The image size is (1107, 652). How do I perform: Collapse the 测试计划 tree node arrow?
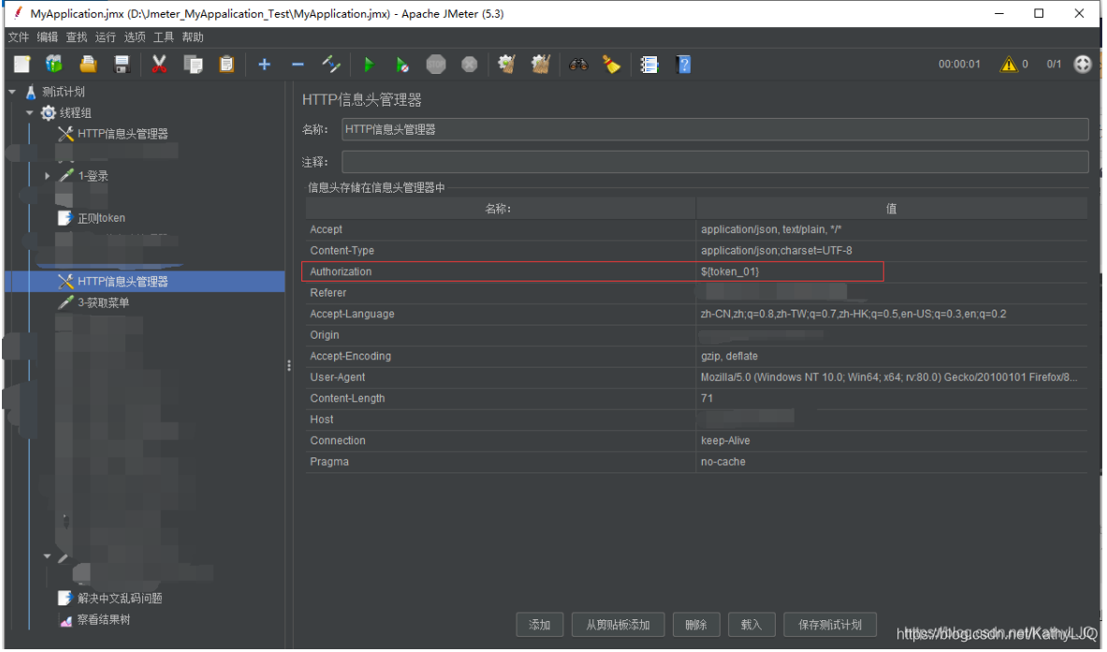12,92
